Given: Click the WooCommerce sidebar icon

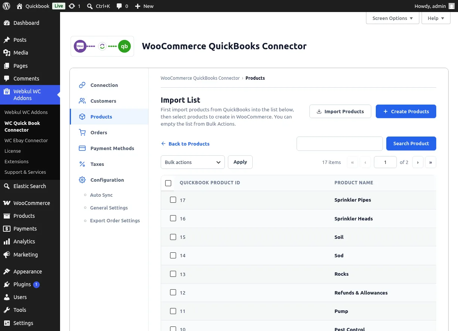Looking at the screenshot, I should (x=7, y=203).
